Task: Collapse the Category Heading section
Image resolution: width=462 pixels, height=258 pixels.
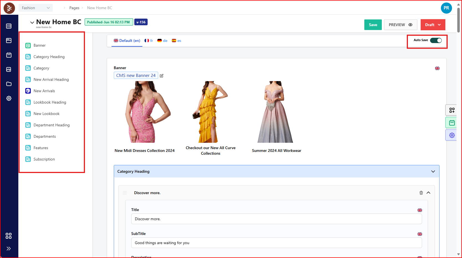Action: tap(433, 171)
